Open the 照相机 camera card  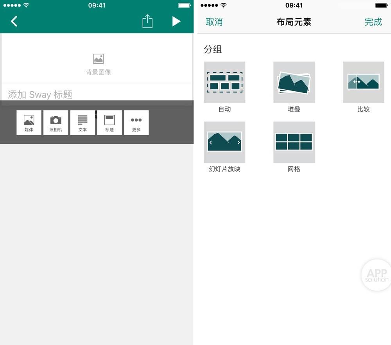(x=56, y=123)
